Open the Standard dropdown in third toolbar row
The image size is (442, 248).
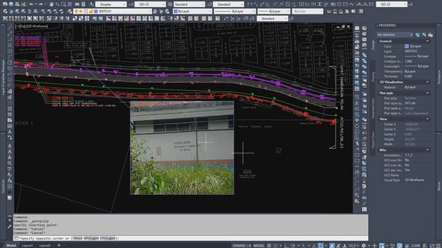point(272,19)
